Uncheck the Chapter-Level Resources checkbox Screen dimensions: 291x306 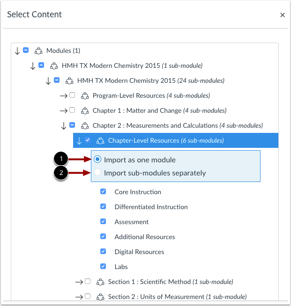click(x=88, y=140)
